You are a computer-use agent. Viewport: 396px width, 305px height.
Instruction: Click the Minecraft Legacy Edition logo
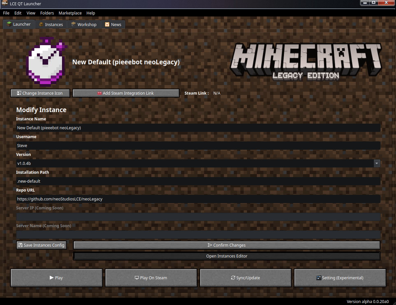(306, 62)
